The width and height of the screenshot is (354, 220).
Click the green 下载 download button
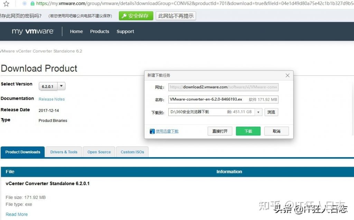[248, 131]
